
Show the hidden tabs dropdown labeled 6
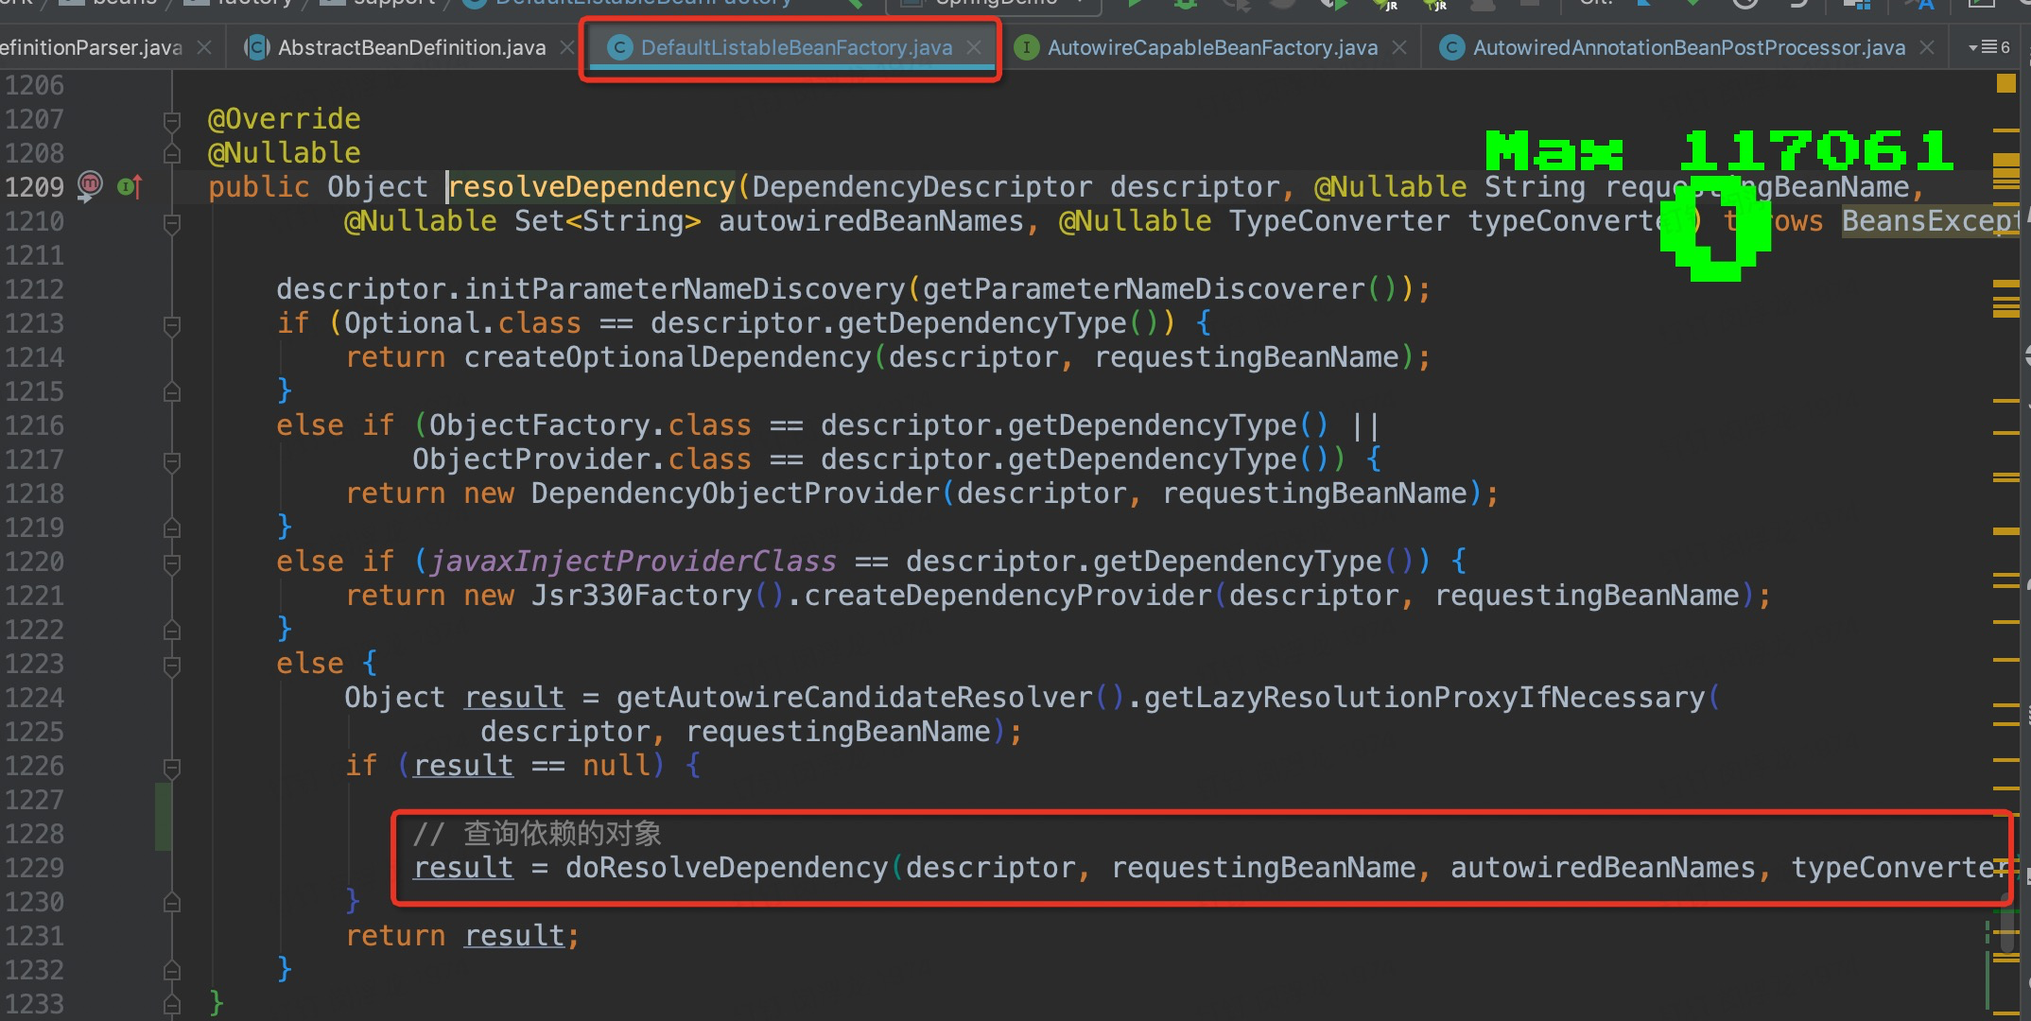coord(1989,47)
